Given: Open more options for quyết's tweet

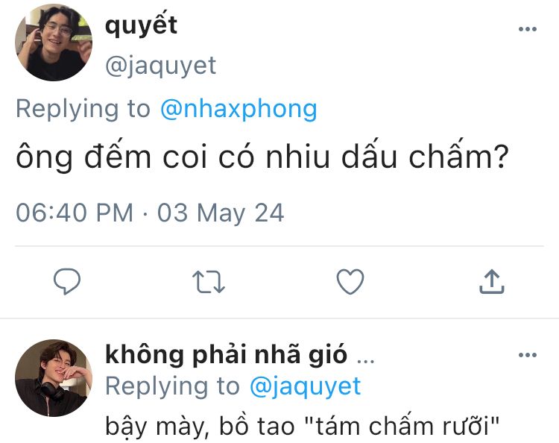Looking at the screenshot, I should coord(527,29).
